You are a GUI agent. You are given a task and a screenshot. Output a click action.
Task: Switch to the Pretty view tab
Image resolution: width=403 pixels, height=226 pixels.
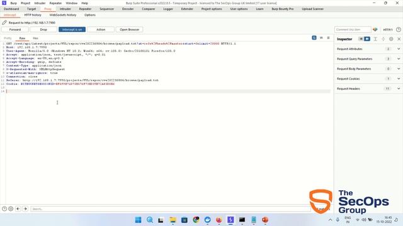click(8, 38)
